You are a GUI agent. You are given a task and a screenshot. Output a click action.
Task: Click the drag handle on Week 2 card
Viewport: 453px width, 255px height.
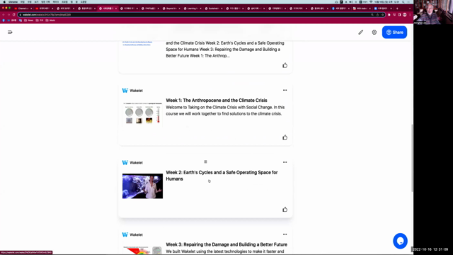pyautogui.click(x=205, y=161)
